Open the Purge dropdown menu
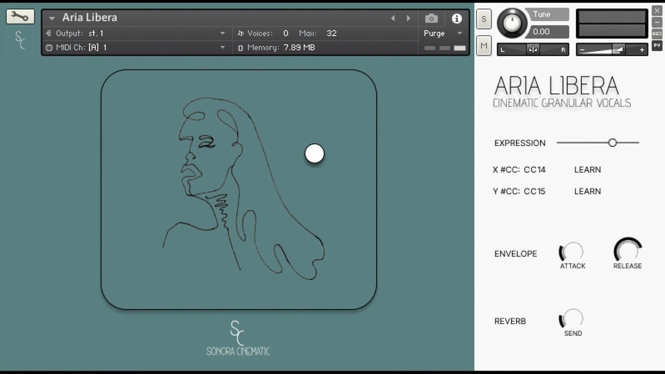This screenshot has width=665, height=374. click(443, 33)
